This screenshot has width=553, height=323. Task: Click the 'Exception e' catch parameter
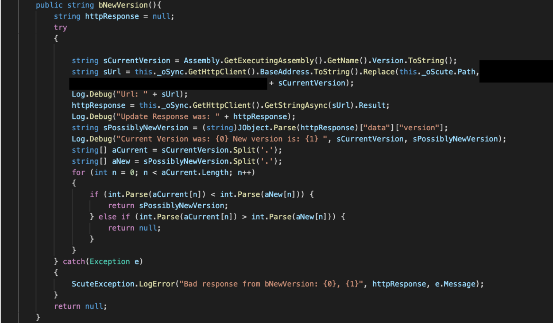click(114, 262)
